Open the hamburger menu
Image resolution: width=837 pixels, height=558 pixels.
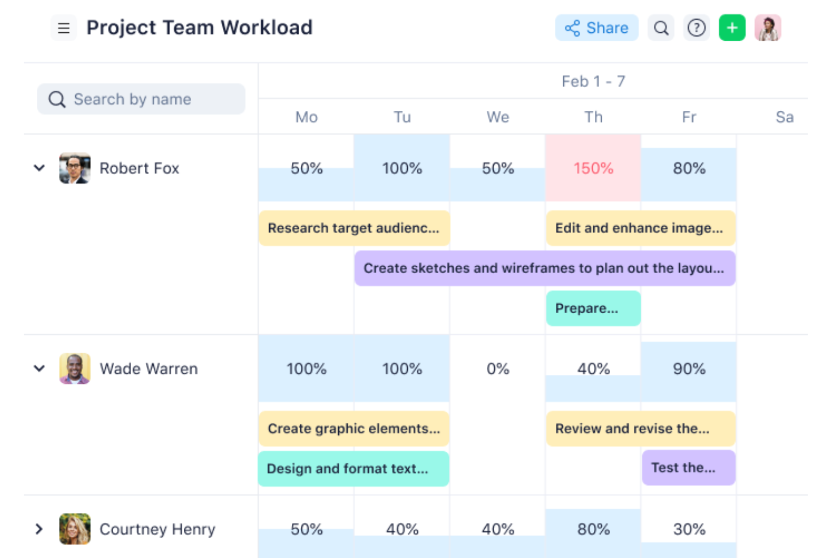tap(63, 27)
